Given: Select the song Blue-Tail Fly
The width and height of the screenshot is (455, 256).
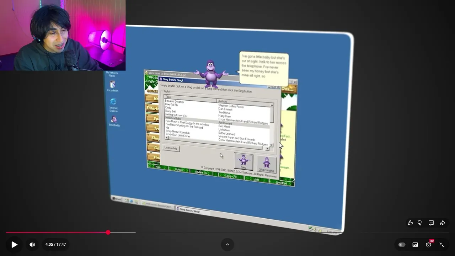Looking at the screenshot, I should click(x=172, y=105).
